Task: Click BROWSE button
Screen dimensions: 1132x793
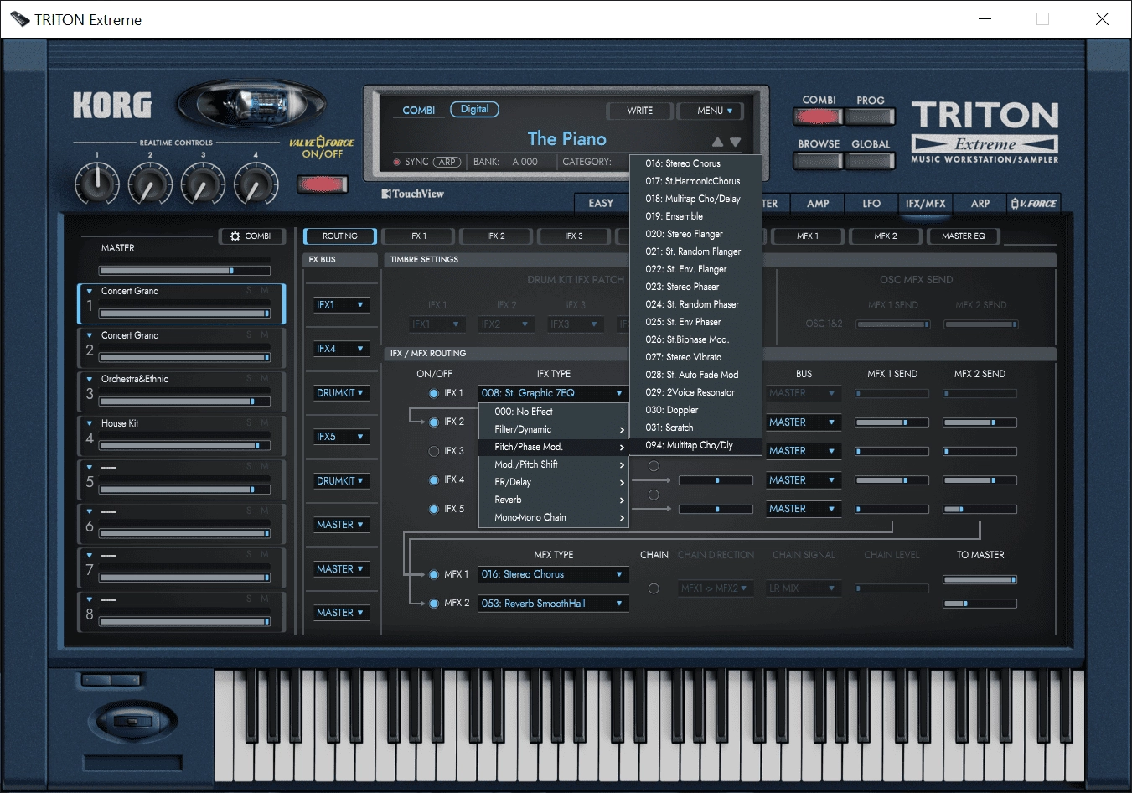Action: click(x=819, y=160)
